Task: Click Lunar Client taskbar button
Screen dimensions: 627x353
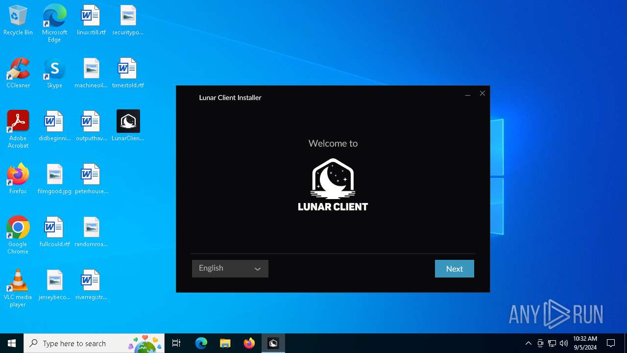Action: [x=273, y=343]
